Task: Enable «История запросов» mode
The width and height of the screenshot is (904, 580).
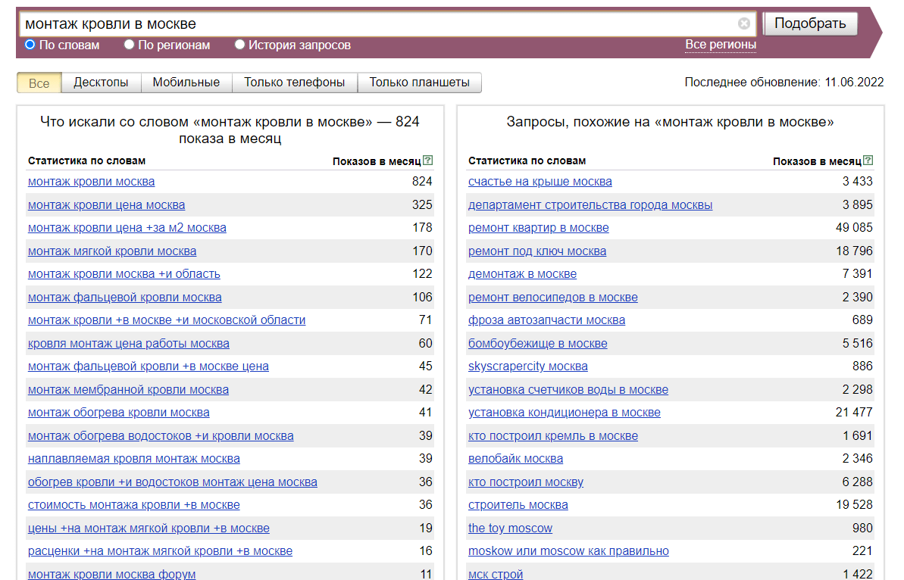Action: (239, 45)
